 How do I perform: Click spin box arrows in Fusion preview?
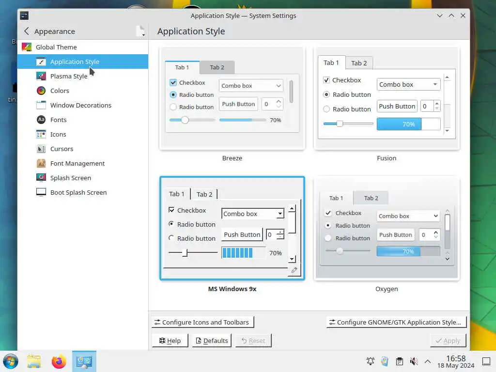437,106
